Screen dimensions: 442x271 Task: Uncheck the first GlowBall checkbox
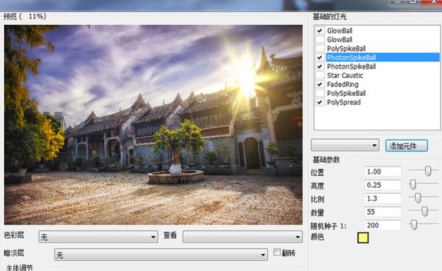pyautogui.click(x=320, y=30)
